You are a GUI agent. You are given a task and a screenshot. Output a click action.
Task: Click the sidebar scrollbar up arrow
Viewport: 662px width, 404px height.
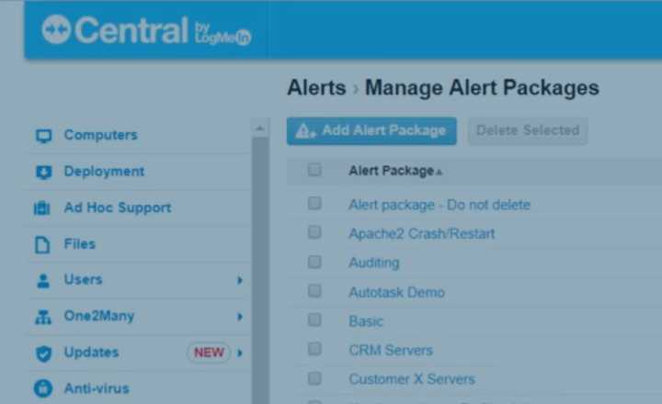260,129
